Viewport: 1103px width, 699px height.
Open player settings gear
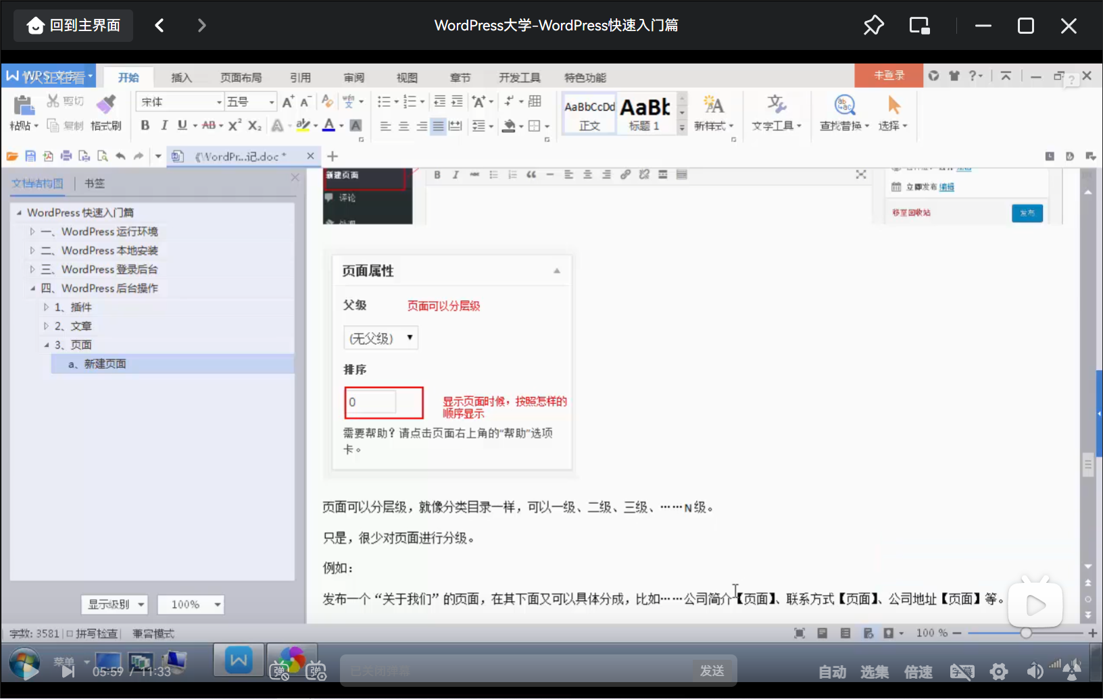coord(999,671)
